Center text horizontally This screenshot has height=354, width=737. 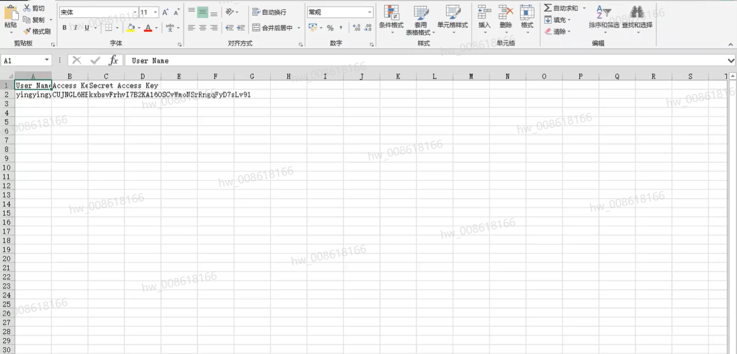[203, 28]
